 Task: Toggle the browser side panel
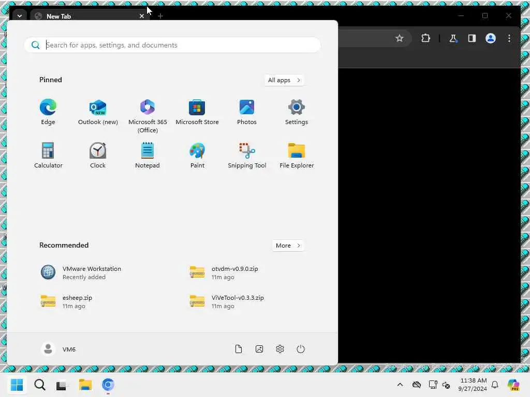(472, 38)
